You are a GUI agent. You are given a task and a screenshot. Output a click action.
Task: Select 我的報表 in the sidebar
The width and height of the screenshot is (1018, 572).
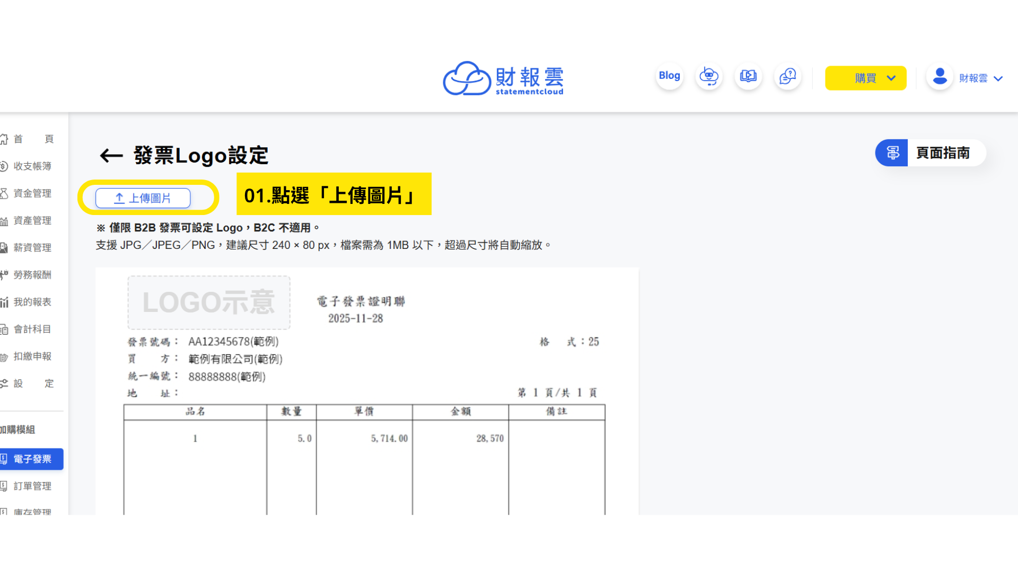tap(32, 302)
